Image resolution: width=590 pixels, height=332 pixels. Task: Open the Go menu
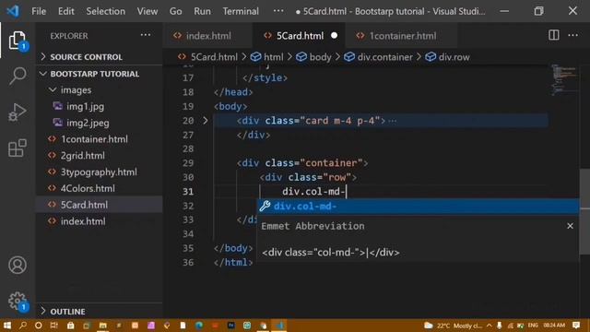point(175,11)
